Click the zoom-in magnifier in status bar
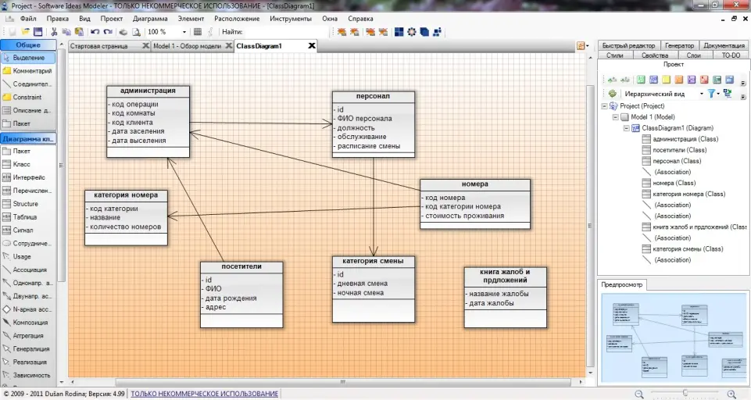The image size is (751, 400). click(x=731, y=394)
